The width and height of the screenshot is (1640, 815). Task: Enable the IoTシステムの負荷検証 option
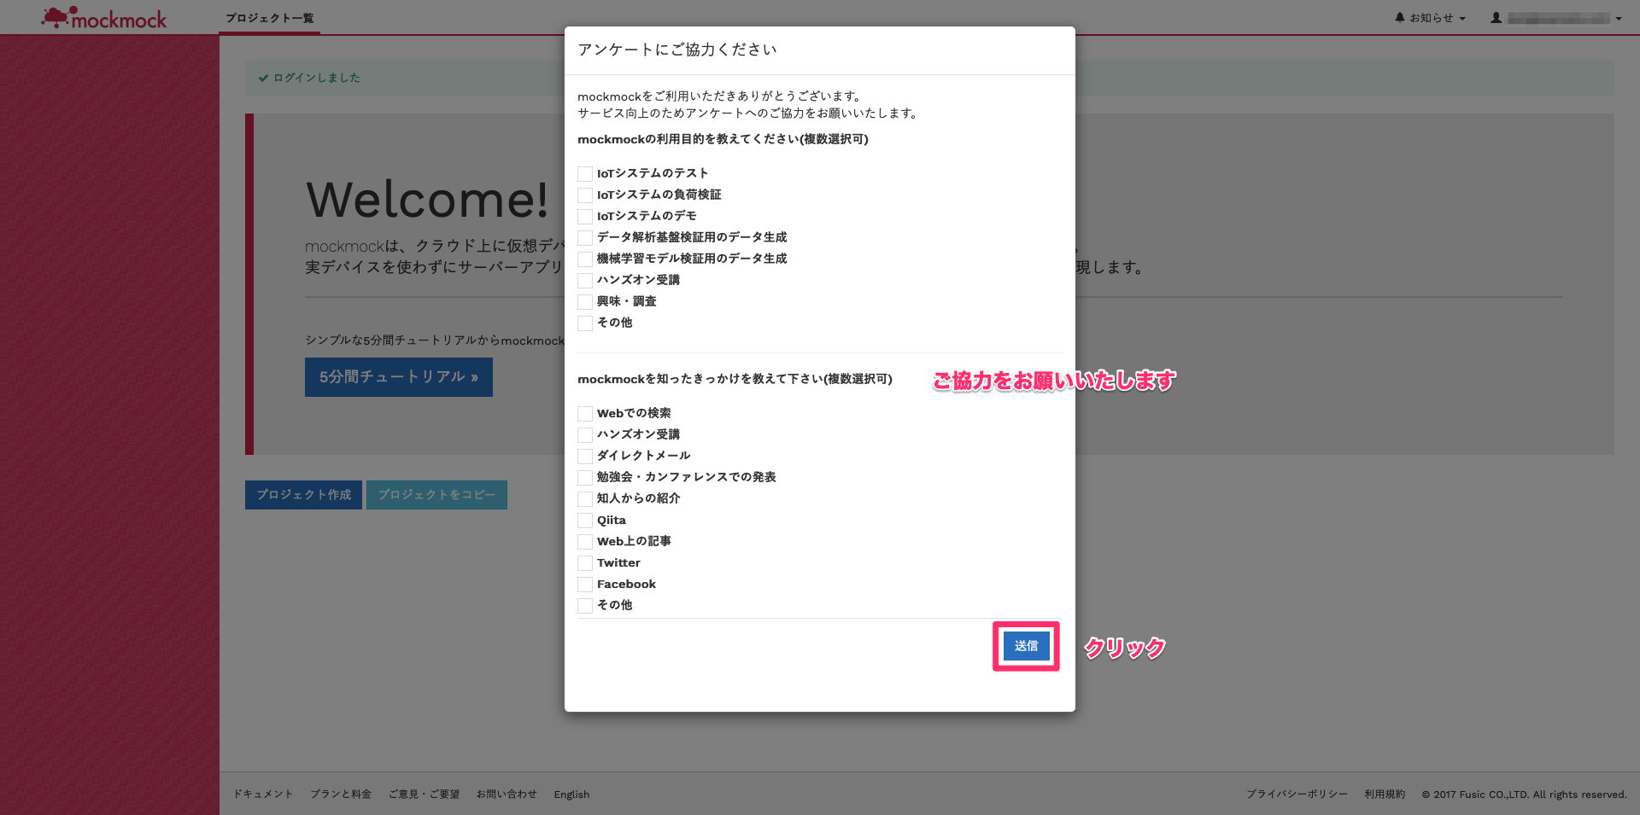click(584, 195)
